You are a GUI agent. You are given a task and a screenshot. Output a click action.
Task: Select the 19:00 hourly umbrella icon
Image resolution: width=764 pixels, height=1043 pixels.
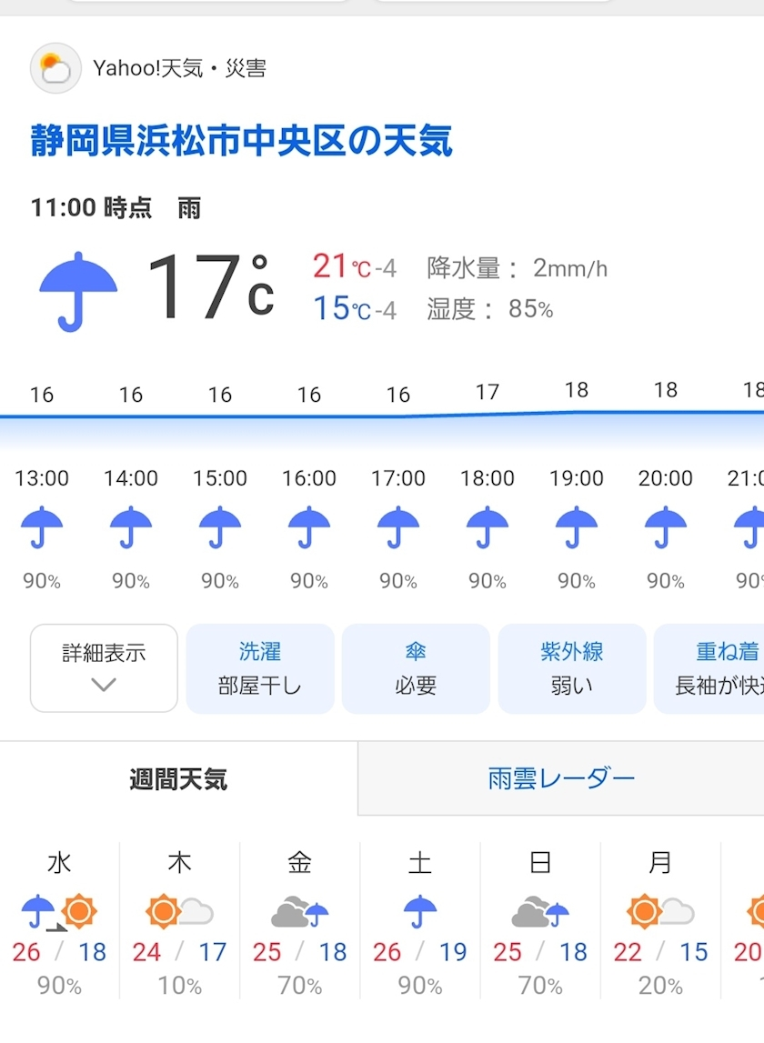click(x=577, y=527)
